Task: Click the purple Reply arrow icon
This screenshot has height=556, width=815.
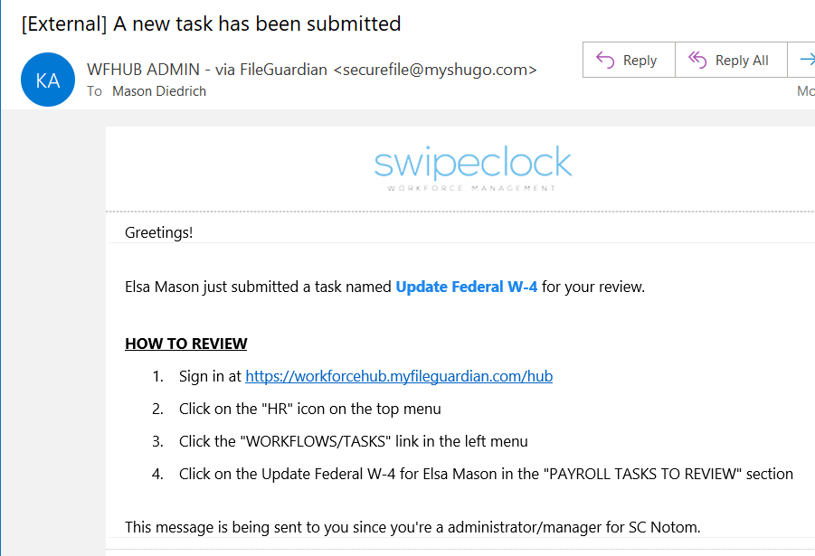Action: coord(603,60)
